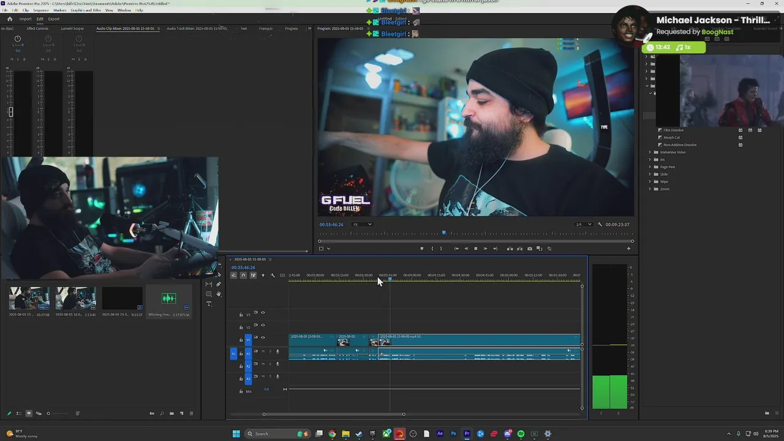Open the Window menu

[124, 10]
